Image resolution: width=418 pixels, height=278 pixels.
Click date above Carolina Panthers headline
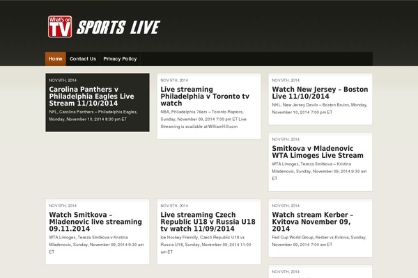(63, 81)
